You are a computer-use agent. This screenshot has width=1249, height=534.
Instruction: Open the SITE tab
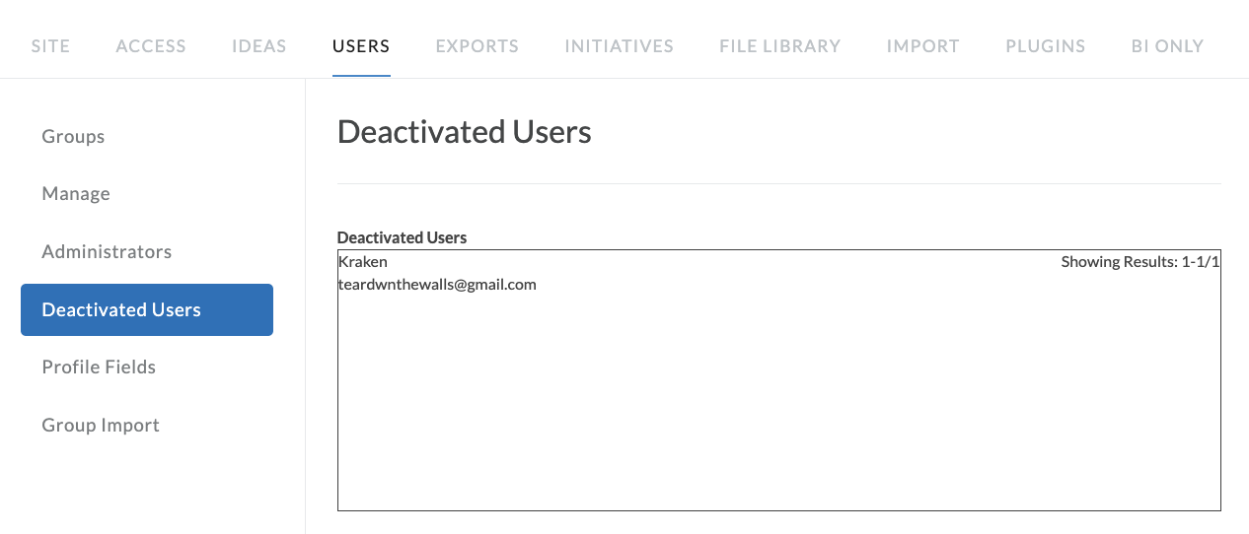(x=50, y=46)
